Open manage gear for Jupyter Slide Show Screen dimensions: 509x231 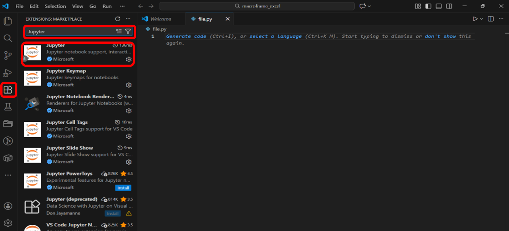tap(129, 162)
